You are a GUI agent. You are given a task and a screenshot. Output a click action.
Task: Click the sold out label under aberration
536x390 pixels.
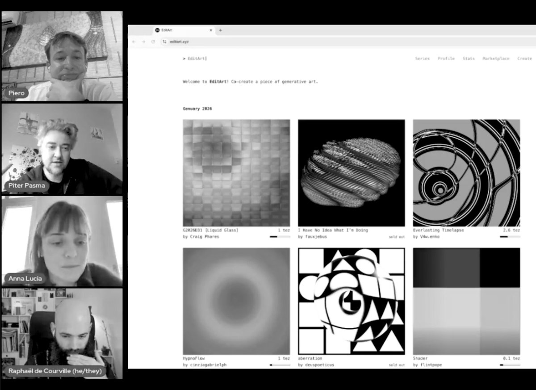pos(397,365)
